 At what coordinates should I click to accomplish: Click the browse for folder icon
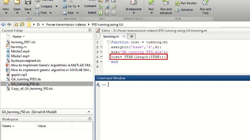click(22, 24)
